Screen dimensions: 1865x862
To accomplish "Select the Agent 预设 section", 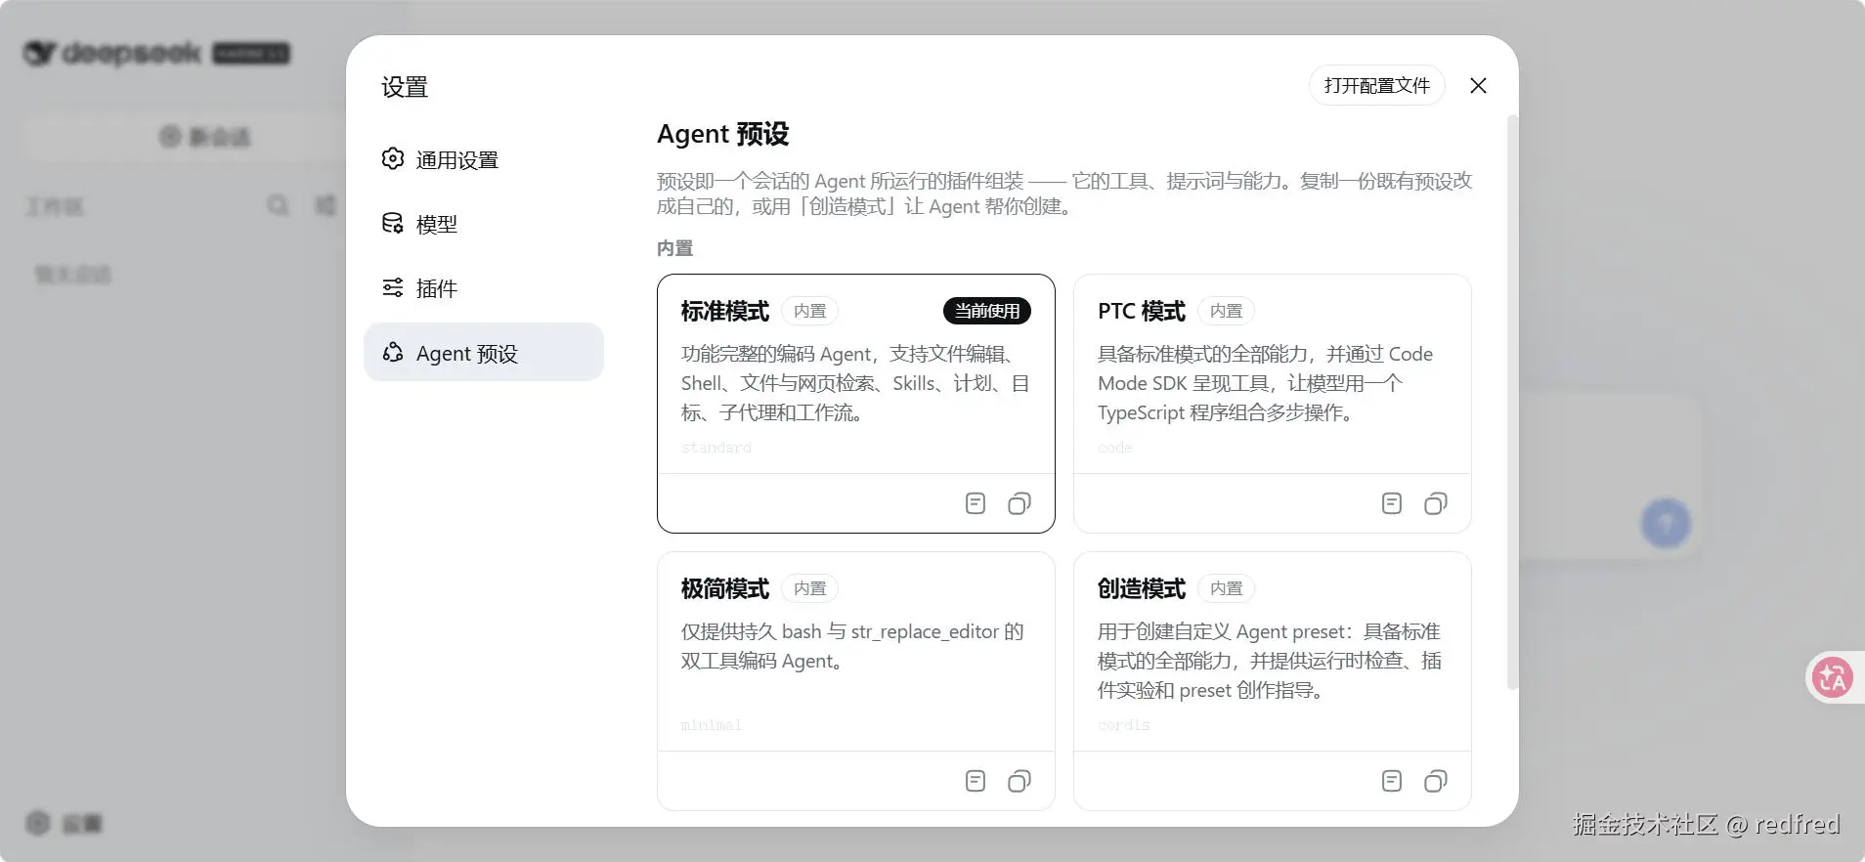I will tap(483, 353).
